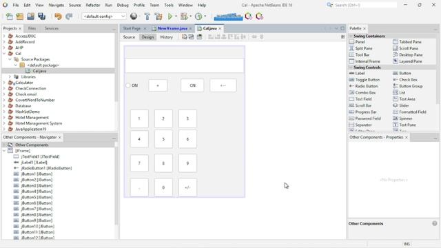Screen dimensions: 441x248
Task: Click the 5 button in calculator form
Action: coord(163,139)
